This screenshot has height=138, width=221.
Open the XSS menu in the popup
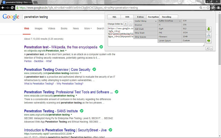[x=127, y=17]
